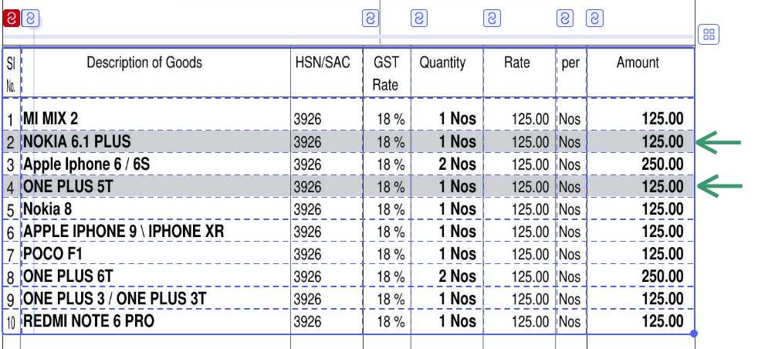Viewport: 758px width, 349px height.
Task: Click the Apple Iphone 6 / 6S cell
Action: pos(156,164)
